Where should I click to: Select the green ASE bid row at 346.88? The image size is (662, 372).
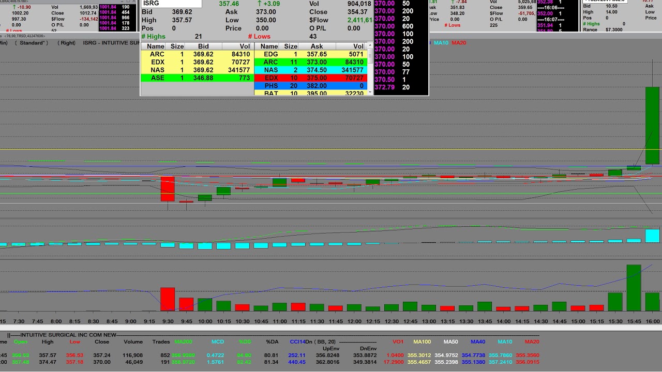pos(197,78)
